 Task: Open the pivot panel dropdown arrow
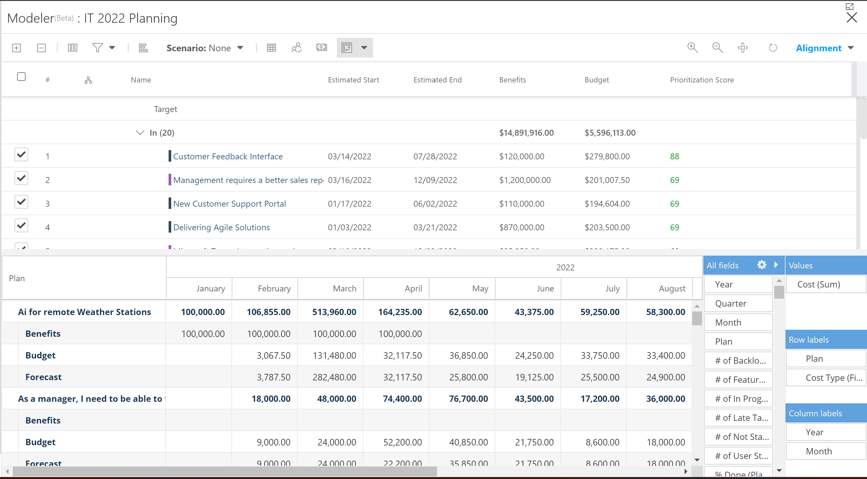(364, 48)
